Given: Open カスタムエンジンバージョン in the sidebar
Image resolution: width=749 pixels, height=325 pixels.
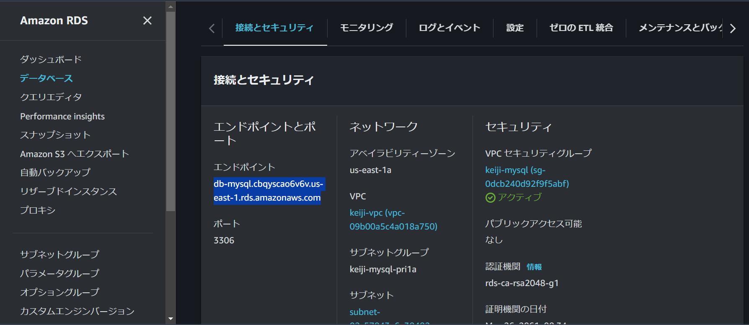Looking at the screenshot, I should coord(77,311).
